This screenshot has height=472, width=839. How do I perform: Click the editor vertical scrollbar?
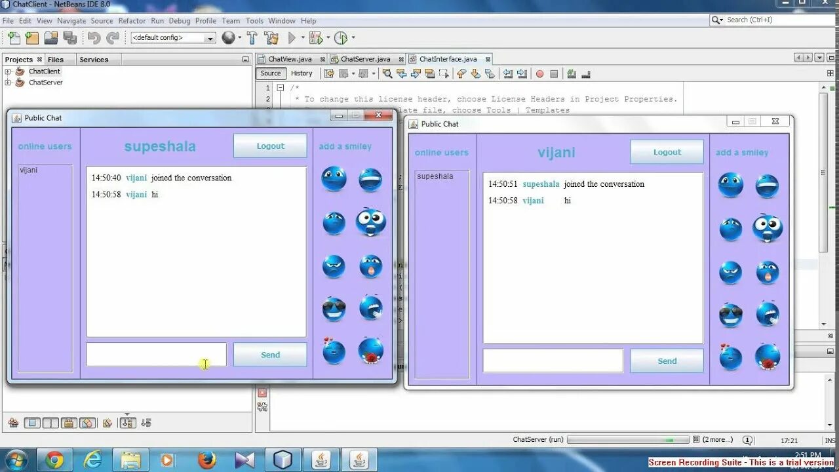tap(824, 205)
